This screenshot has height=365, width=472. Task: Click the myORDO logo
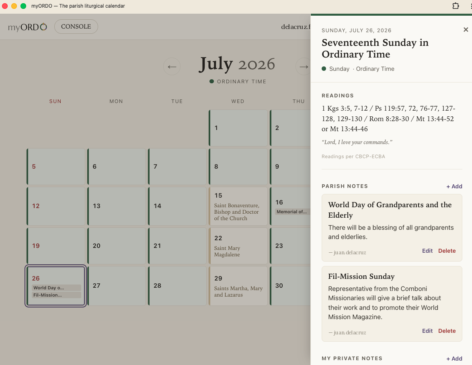(x=27, y=27)
